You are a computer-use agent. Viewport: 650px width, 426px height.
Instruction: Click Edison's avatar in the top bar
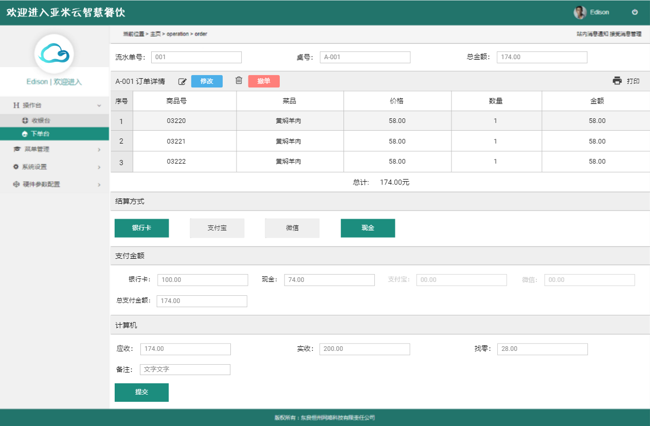click(579, 12)
